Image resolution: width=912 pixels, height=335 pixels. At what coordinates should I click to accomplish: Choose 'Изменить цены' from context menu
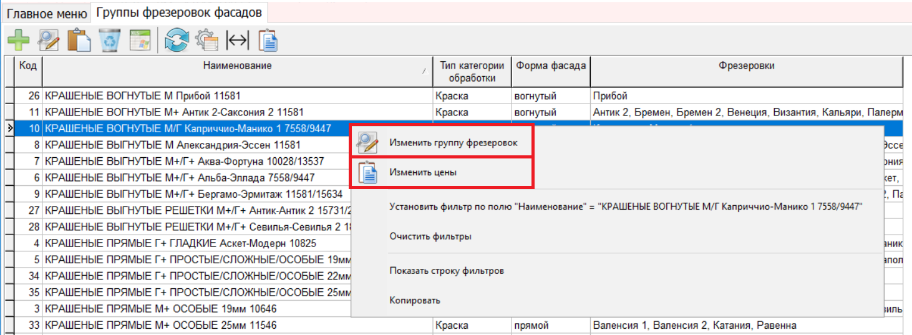click(422, 173)
